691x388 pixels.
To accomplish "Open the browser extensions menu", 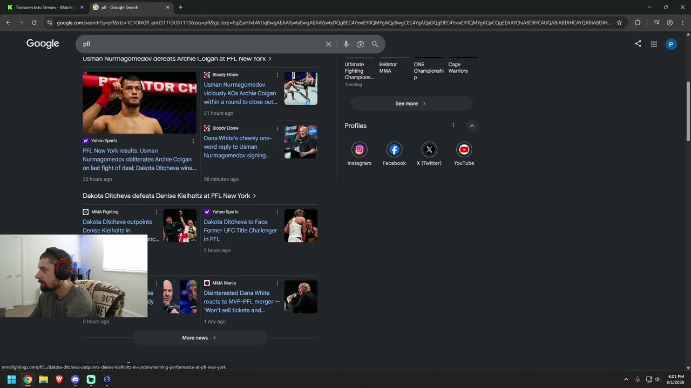I will (x=638, y=23).
